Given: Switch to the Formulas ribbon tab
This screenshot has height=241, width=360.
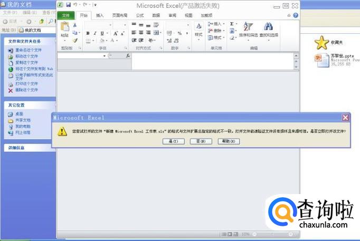Looking at the screenshot, I should pos(139,15).
